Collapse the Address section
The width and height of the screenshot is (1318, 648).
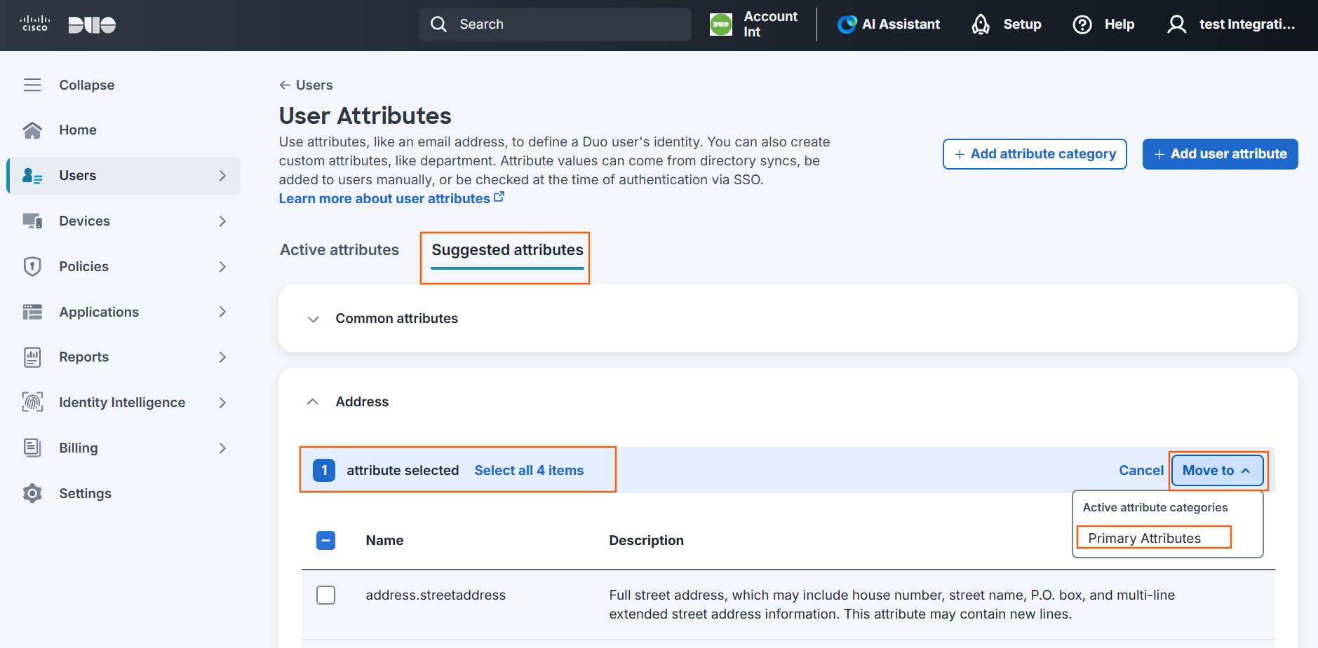tap(313, 401)
